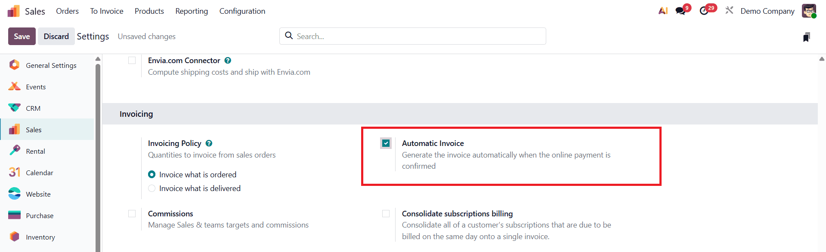826x252 pixels.
Task: Open the Orders menu
Action: coord(67,11)
